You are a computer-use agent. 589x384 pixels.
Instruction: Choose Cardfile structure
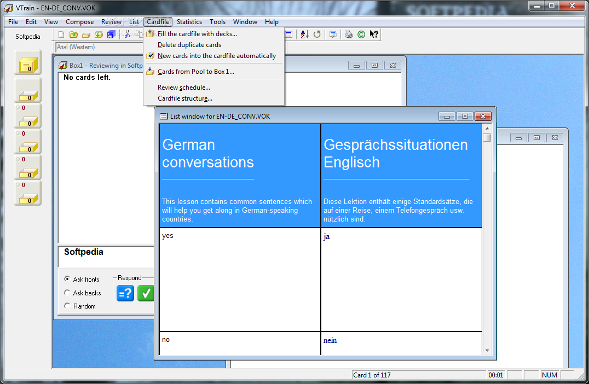[213, 98]
